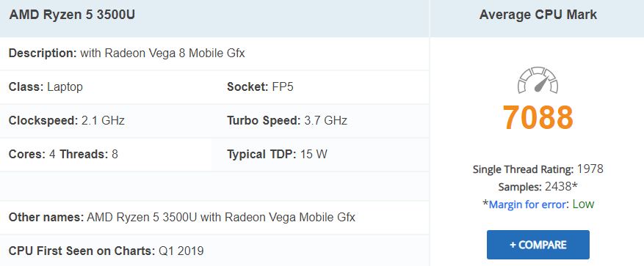Select the Single Thread Rating 1978 text
Viewport: 644px width, 266px height.
[538, 169]
